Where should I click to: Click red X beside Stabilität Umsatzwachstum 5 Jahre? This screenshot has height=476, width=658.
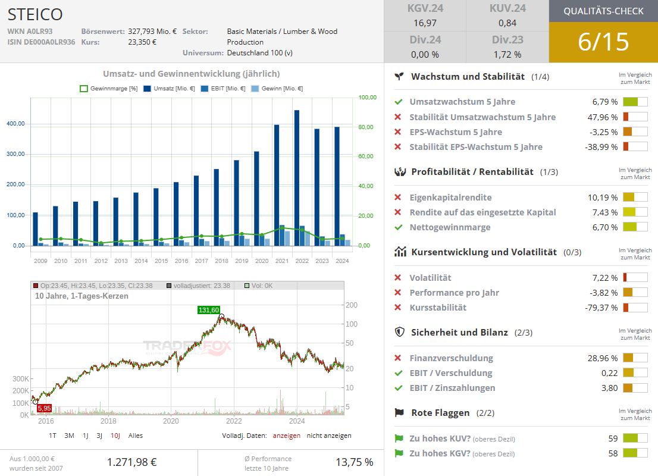398,117
